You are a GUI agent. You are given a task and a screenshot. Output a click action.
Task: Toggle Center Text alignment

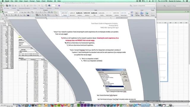coord(40,15)
